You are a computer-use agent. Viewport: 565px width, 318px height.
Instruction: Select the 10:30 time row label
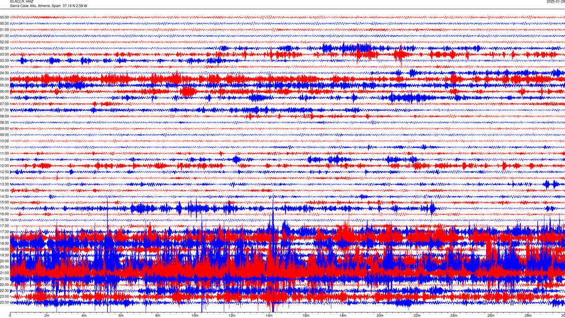point(4,147)
